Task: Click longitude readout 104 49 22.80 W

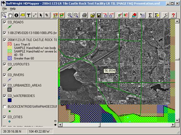Action: click(x=39, y=132)
